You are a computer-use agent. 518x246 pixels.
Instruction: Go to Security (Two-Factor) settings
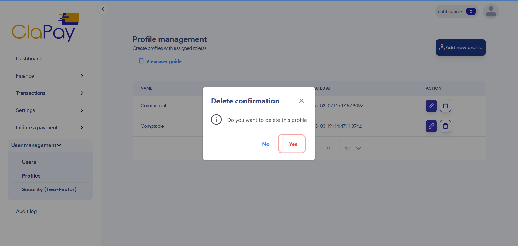(x=49, y=189)
